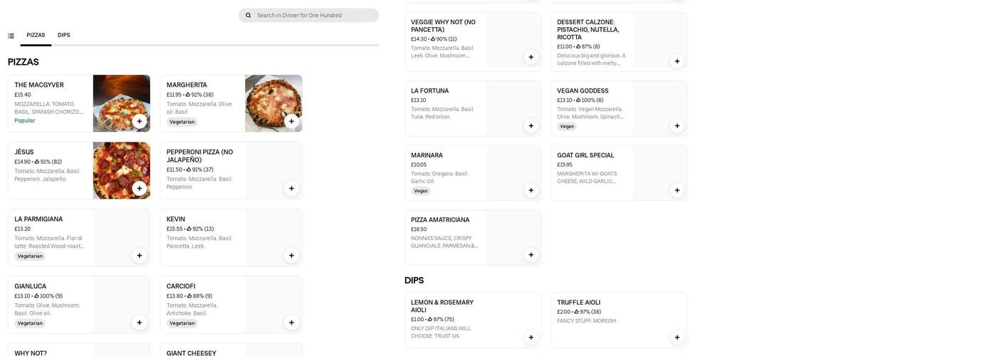This screenshot has height=356, width=997.
Task: Click the search field for Dinner for One Hundred
Action: click(x=313, y=15)
